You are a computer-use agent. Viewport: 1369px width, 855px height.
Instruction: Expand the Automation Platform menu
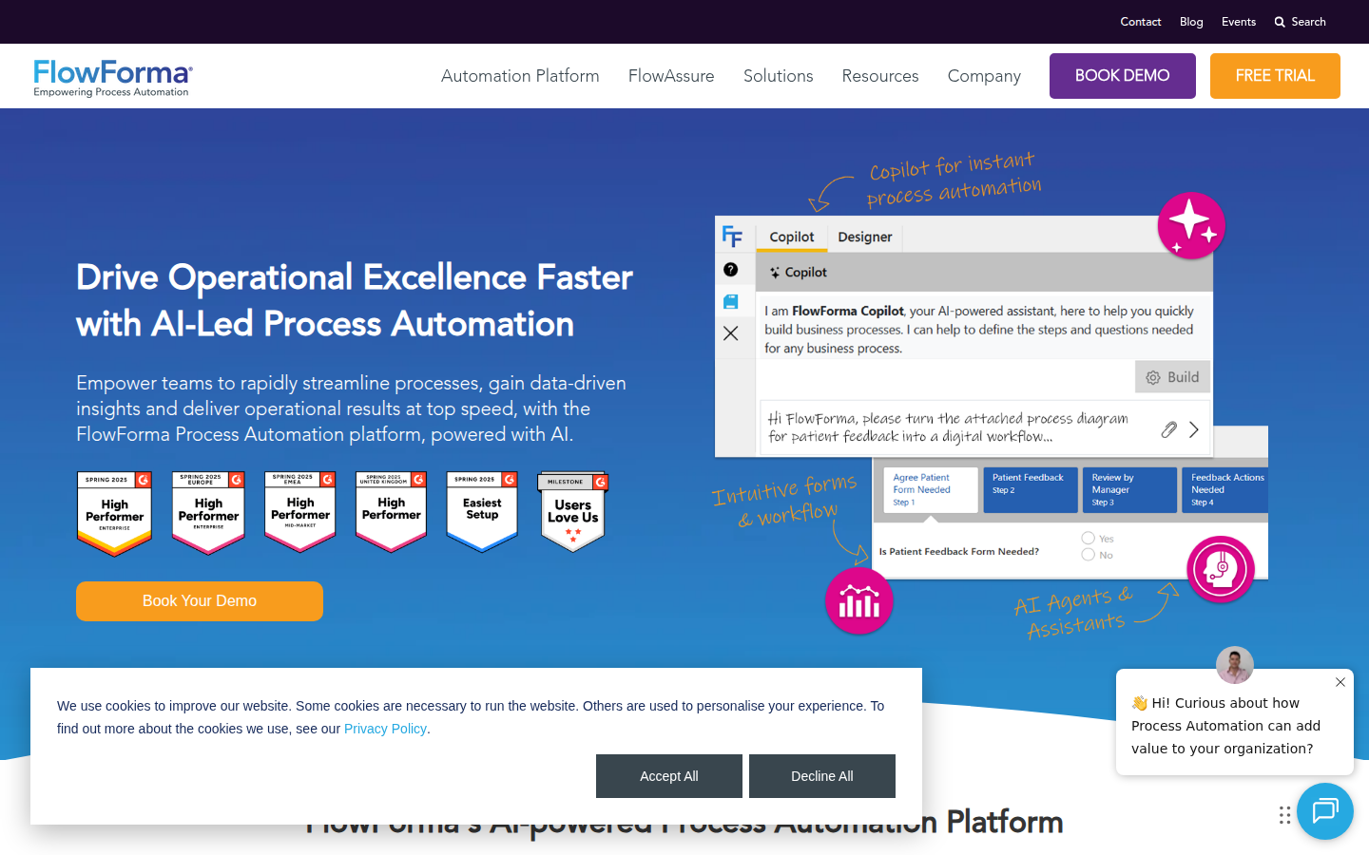click(x=520, y=76)
